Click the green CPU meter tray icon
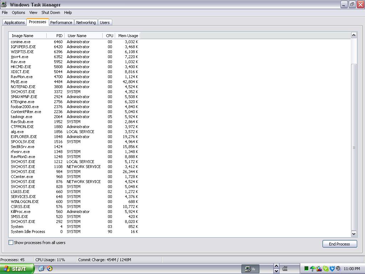Screen dimensions: 365x274 coord(307,269)
